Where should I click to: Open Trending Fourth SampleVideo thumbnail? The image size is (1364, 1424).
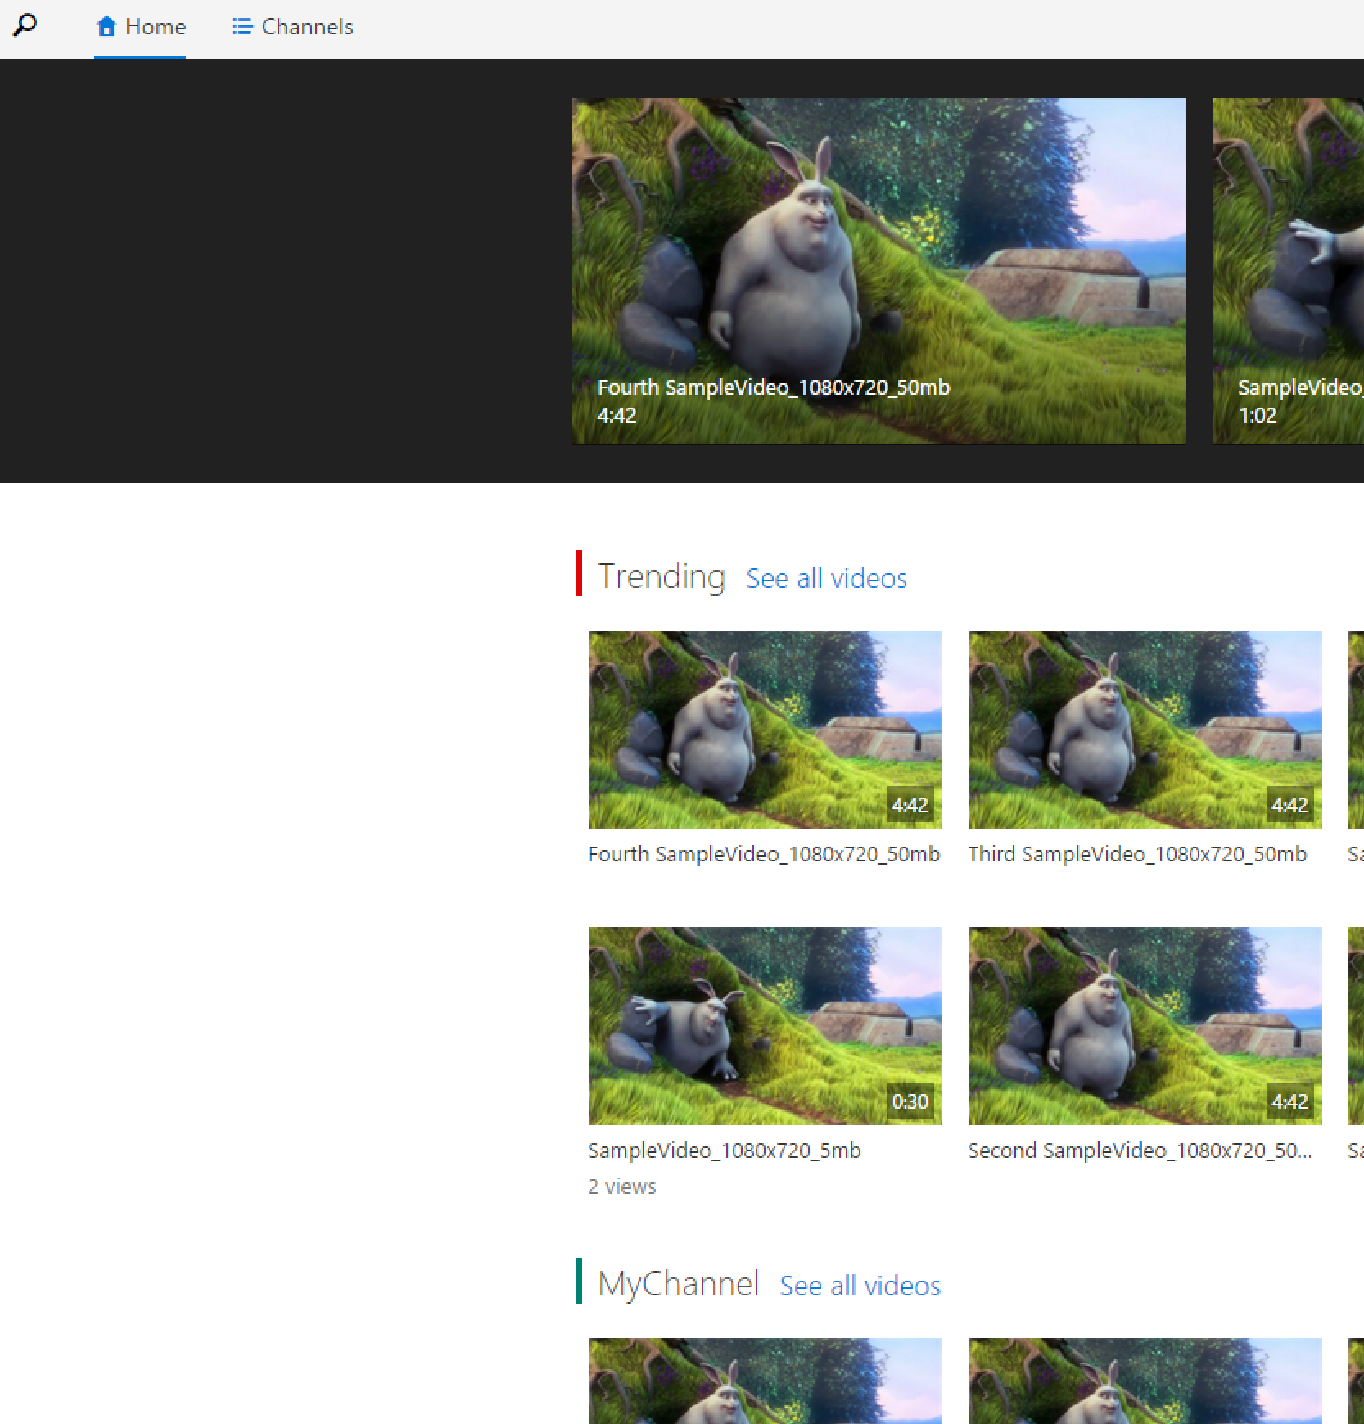765,729
